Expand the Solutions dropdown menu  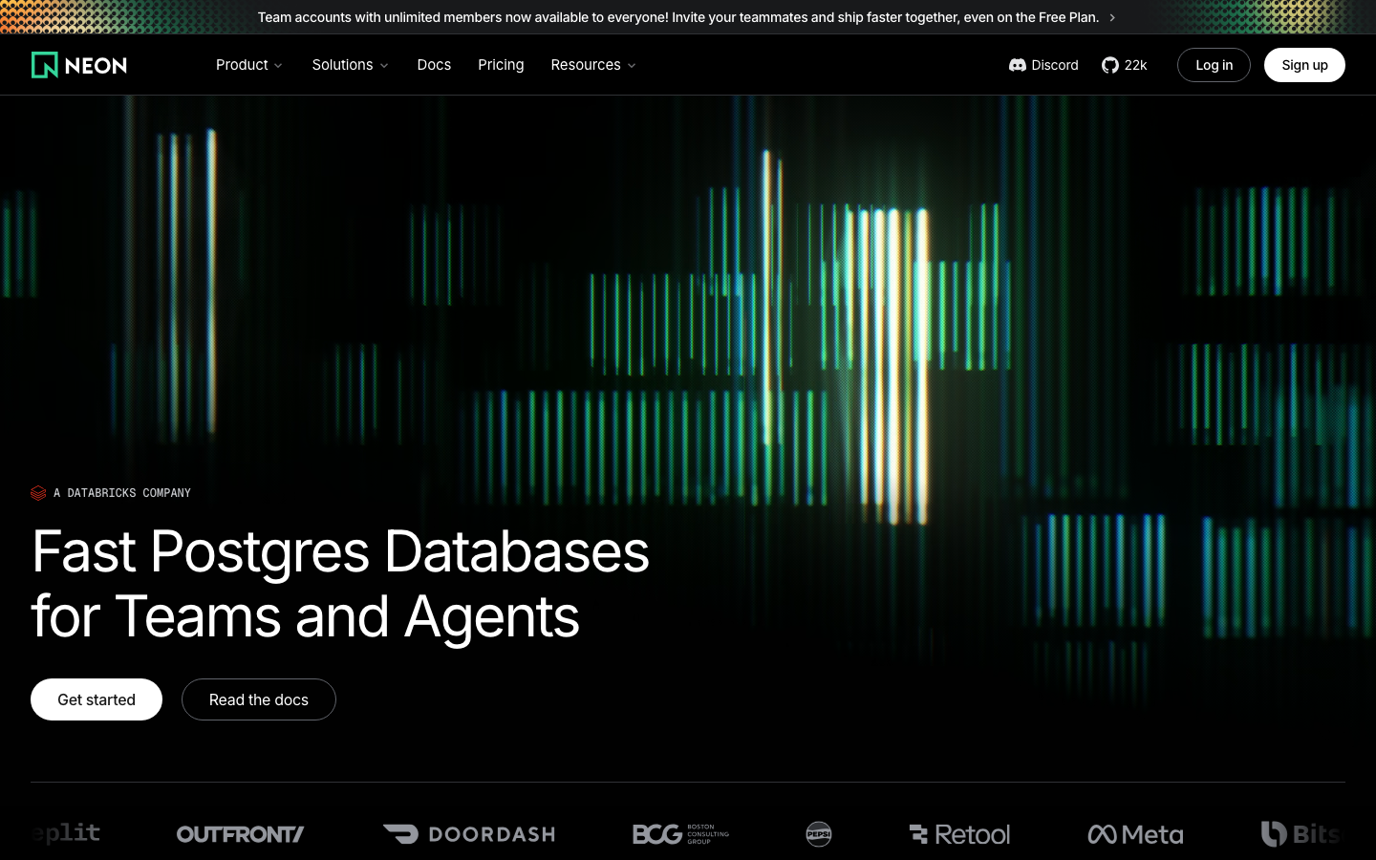351,65
